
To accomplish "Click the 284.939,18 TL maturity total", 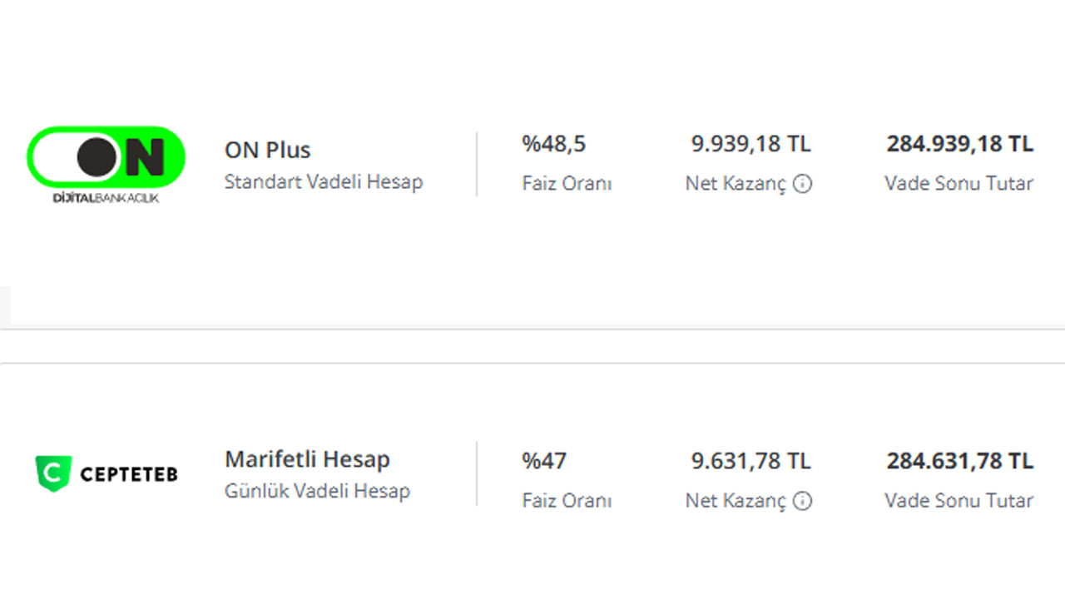I will click(959, 144).
